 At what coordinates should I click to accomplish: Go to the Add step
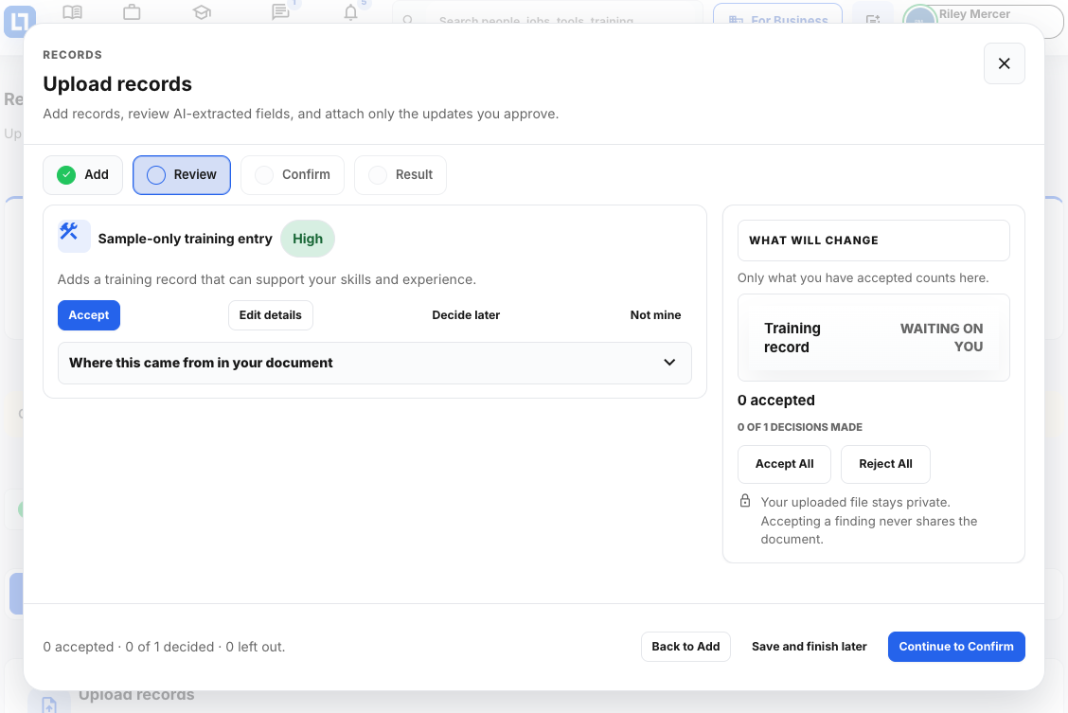pyautogui.click(x=82, y=175)
